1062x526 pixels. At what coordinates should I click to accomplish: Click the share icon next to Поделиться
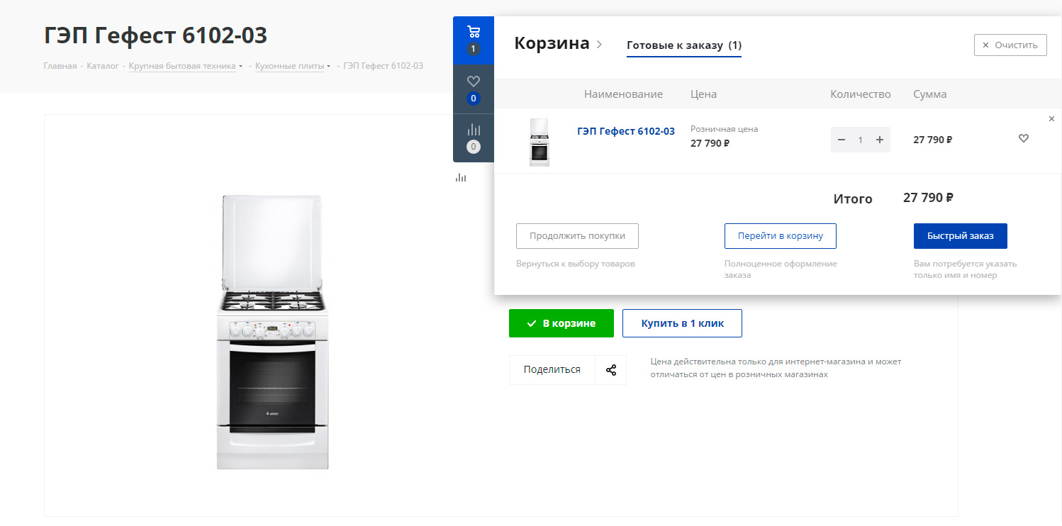tap(611, 370)
